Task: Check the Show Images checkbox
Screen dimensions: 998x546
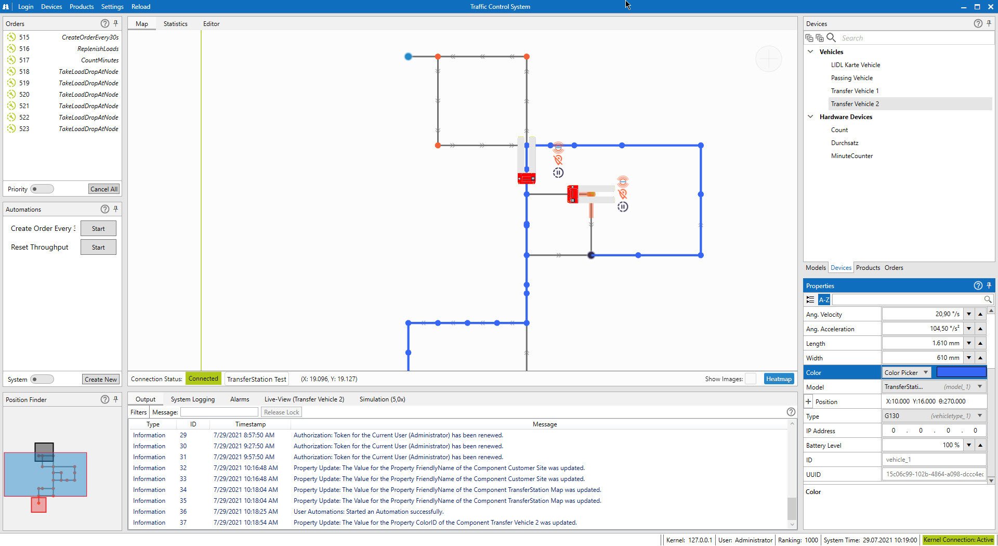Action: [x=751, y=379]
